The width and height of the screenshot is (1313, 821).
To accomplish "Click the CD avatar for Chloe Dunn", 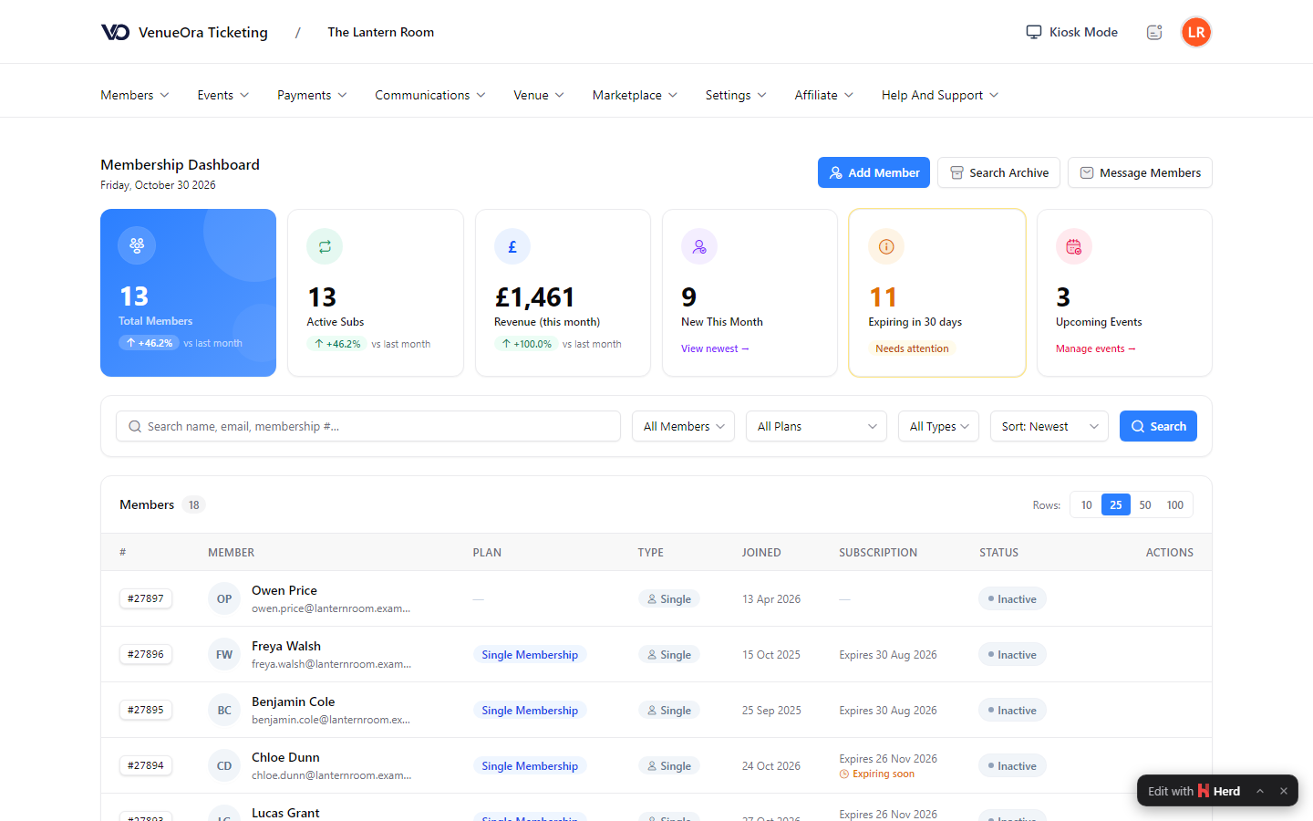I will pos(224,765).
